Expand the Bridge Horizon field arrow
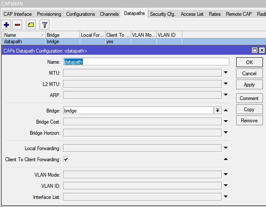Screen dimensions: 266x207 point(226,132)
